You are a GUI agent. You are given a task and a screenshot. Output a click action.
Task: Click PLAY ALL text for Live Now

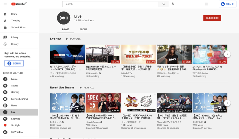click(75, 39)
